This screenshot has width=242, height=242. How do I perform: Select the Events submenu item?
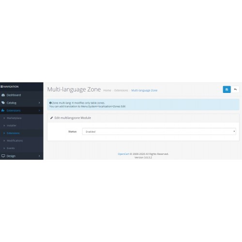[x=11, y=148]
